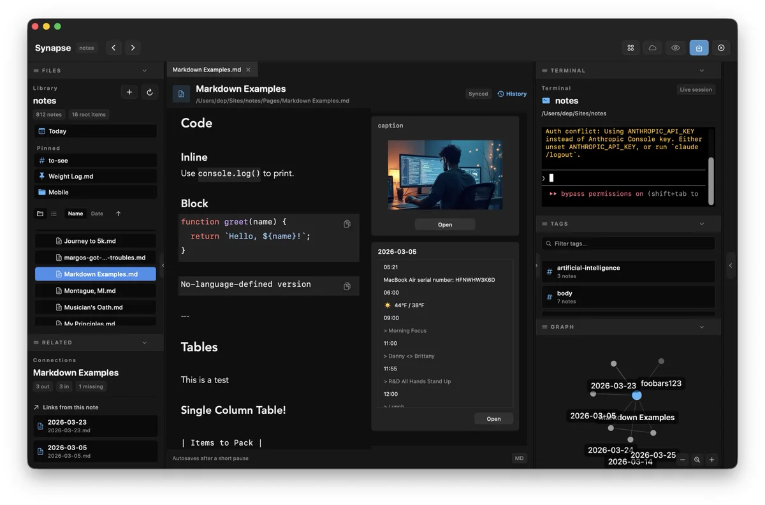The image size is (765, 505).
Task: Click the cloud sync icon in the top toolbar
Action: tap(653, 48)
